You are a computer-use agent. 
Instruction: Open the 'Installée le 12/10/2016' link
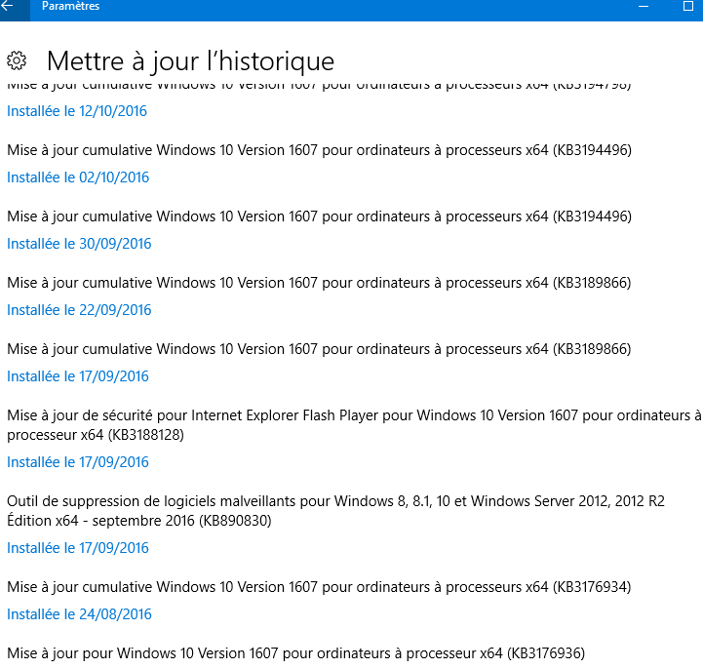pos(77,111)
